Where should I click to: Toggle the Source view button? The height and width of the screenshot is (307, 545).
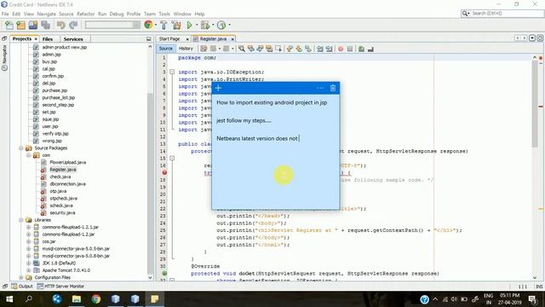(166, 49)
